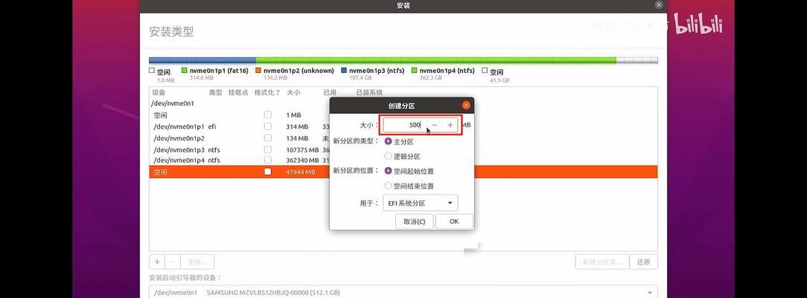Toggle format checkbox for /dev/nvme0n1p1 row
The height and width of the screenshot is (298, 807).
point(267,126)
